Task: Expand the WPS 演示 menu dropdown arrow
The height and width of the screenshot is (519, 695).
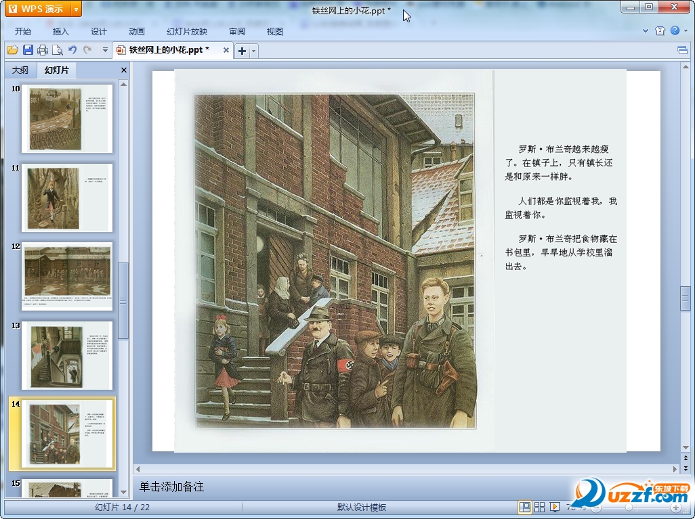Action: [x=77, y=9]
